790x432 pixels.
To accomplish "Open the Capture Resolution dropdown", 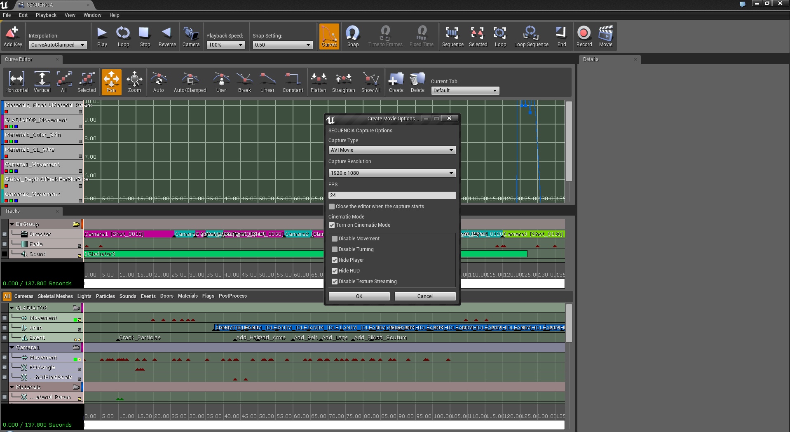I will tap(392, 173).
